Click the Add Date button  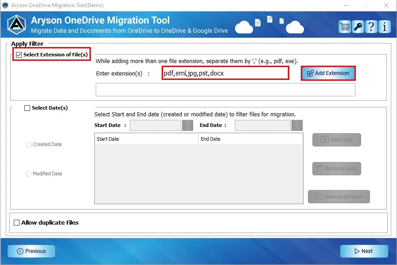point(336,140)
